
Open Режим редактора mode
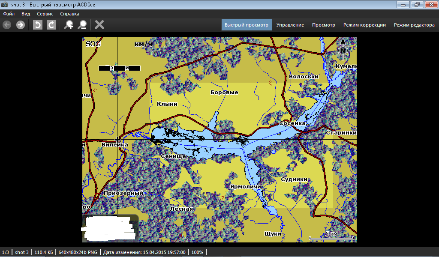414,25
